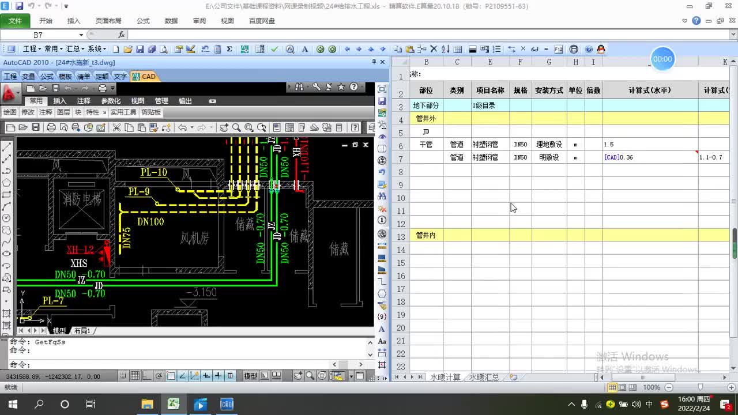
Task: Click the paste icon in the spreadsheet toolbar
Action: 410,49
